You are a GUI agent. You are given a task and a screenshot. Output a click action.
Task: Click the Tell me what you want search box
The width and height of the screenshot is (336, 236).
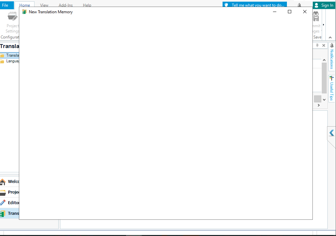point(255,5)
